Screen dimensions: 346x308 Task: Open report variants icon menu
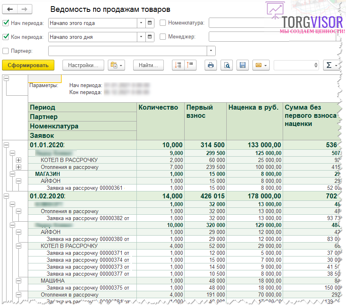click(x=116, y=65)
